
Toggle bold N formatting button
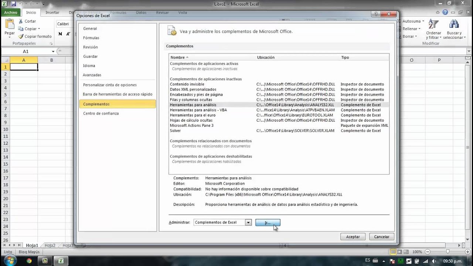(x=60, y=34)
